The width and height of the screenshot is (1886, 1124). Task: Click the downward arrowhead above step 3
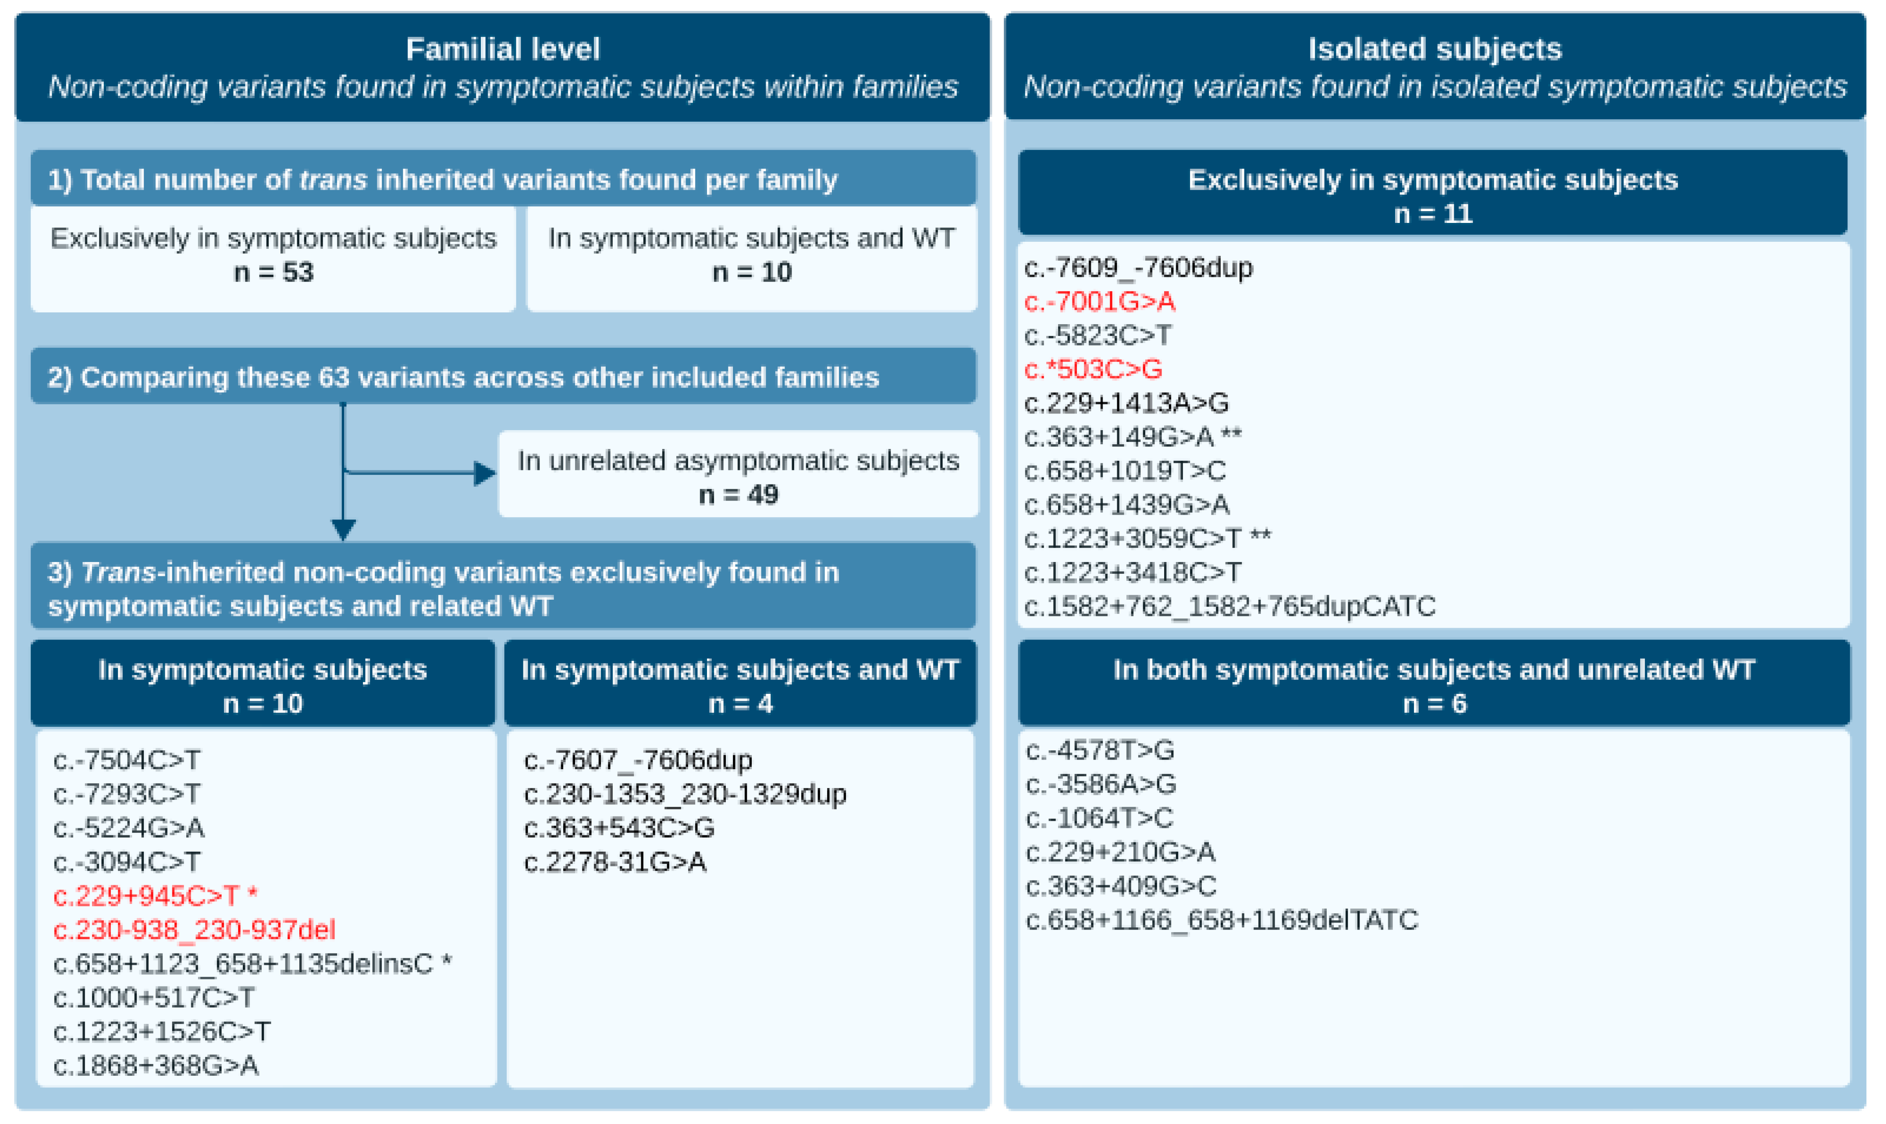click(343, 529)
